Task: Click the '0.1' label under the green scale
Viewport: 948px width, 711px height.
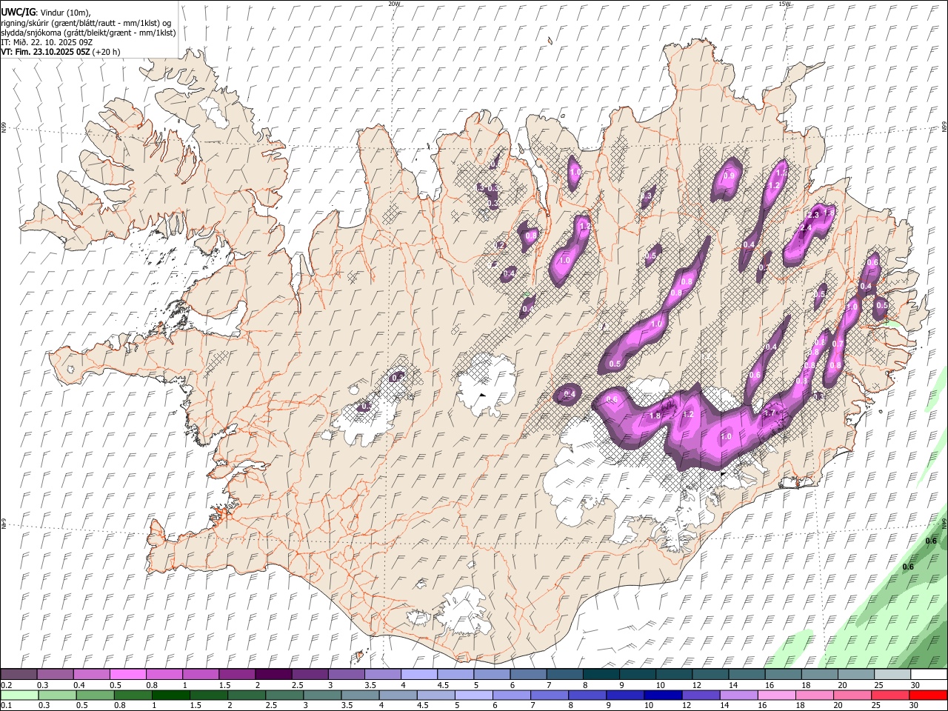Action: [x=6, y=706]
